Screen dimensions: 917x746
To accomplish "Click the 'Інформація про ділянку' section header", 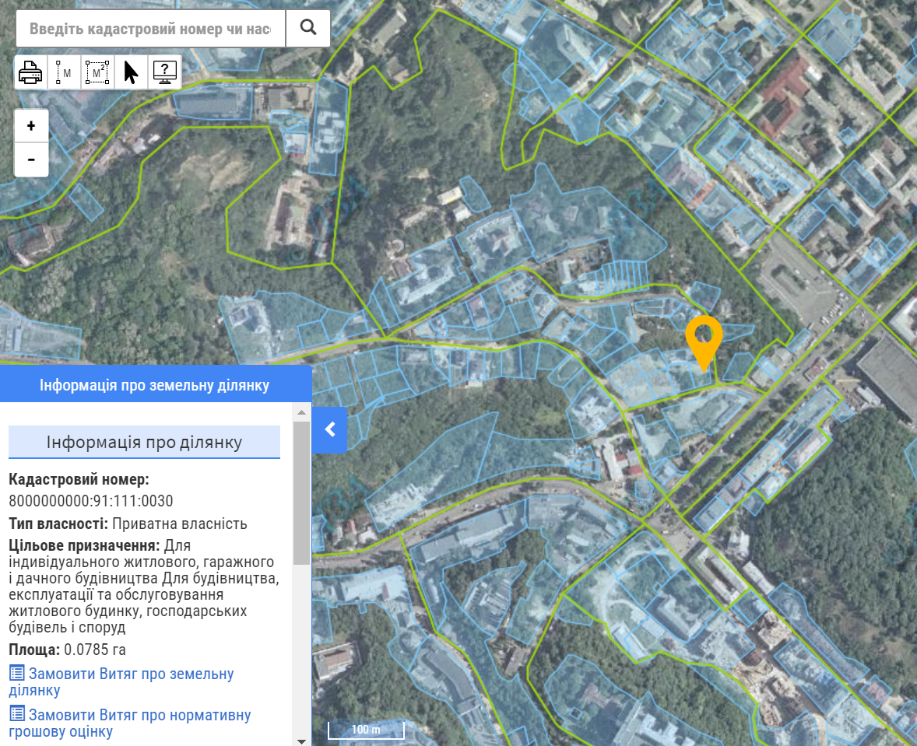I will pos(144,443).
